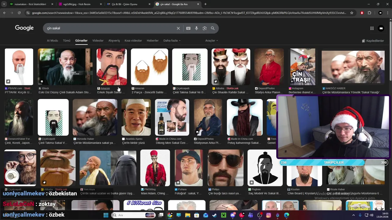
Task: Click the 'HAKSÖZ HABER' source label
Action: (x=336, y=88)
